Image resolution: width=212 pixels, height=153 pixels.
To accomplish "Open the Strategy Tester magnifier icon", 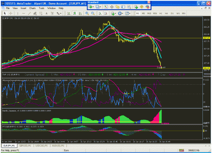I will [x=129, y=7].
